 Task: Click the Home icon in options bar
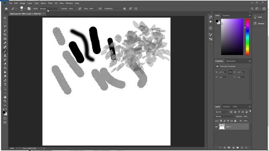pos(6,8)
